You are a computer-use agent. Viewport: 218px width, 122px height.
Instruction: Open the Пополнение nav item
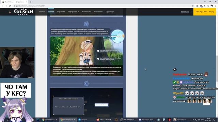tap(98, 12)
